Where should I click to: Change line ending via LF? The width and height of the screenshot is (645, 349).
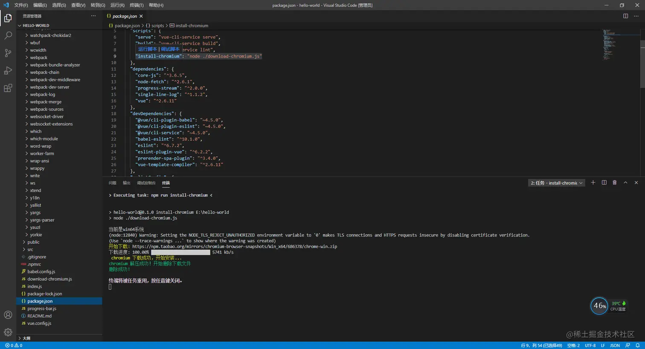click(603, 346)
